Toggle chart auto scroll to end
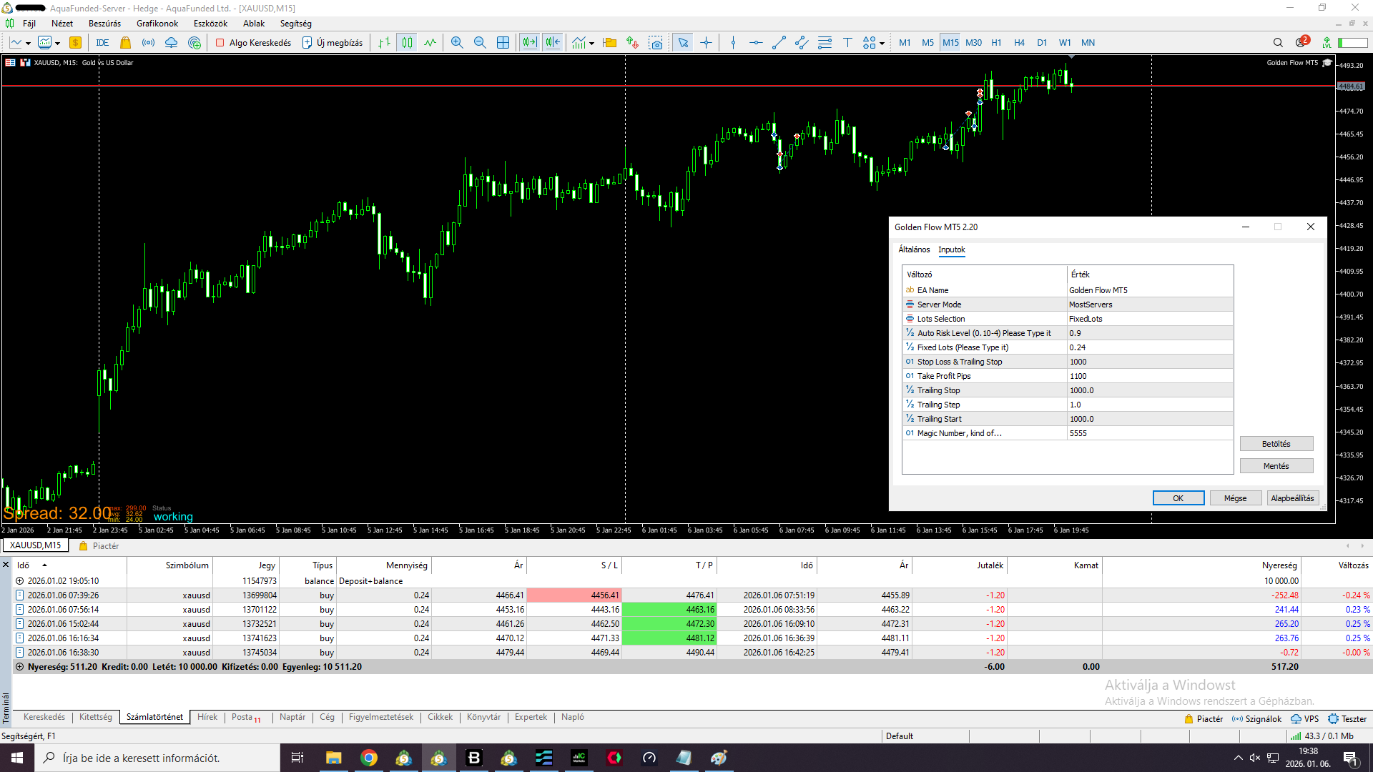Viewport: 1373px width, 772px height. 529,43
